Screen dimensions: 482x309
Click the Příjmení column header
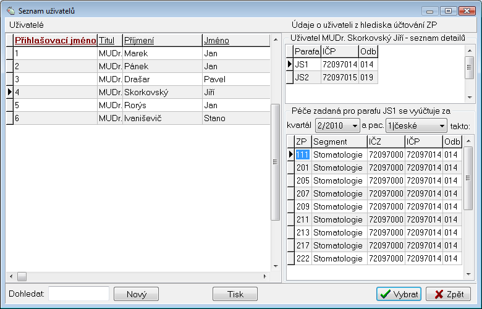tap(162, 40)
